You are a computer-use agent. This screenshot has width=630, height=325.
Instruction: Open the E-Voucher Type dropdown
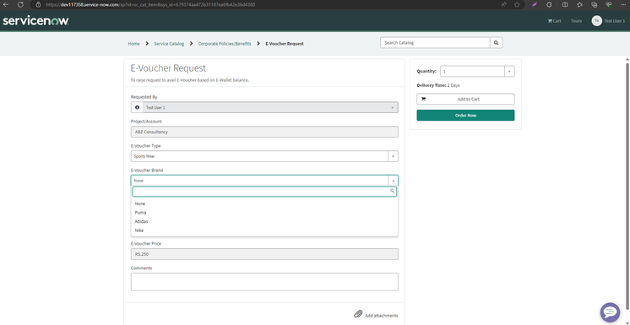click(264, 156)
